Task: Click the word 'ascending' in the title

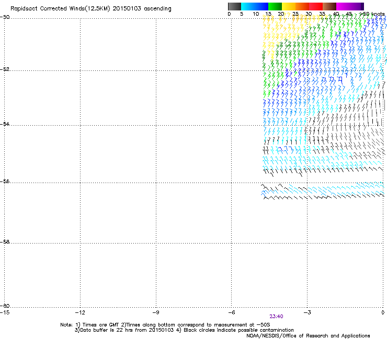Action: click(x=158, y=9)
